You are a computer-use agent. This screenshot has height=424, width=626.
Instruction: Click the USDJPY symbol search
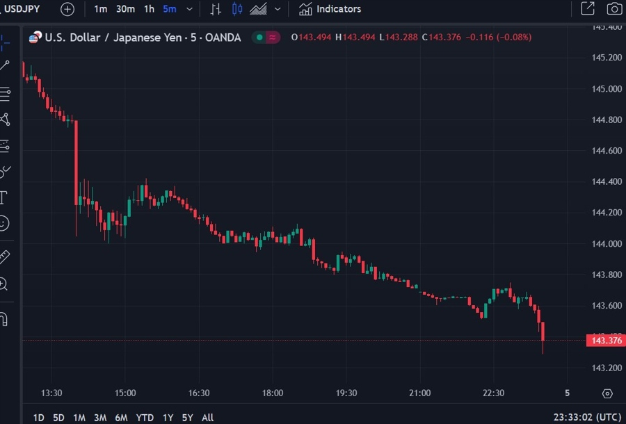pos(22,9)
